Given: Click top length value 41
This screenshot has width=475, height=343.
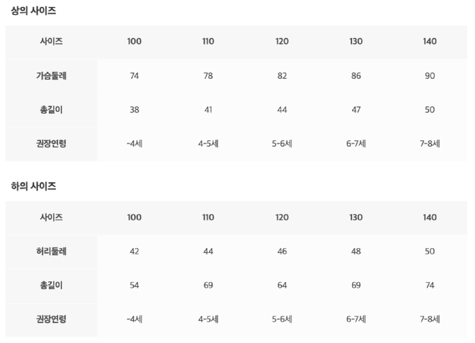Looking at the screenshot, I should click(x=208, y=110).
